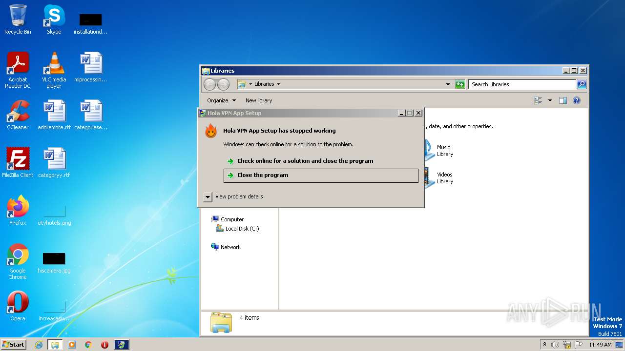
Task: Click Show desktop button on taskbar
Action: pos(620,345)
